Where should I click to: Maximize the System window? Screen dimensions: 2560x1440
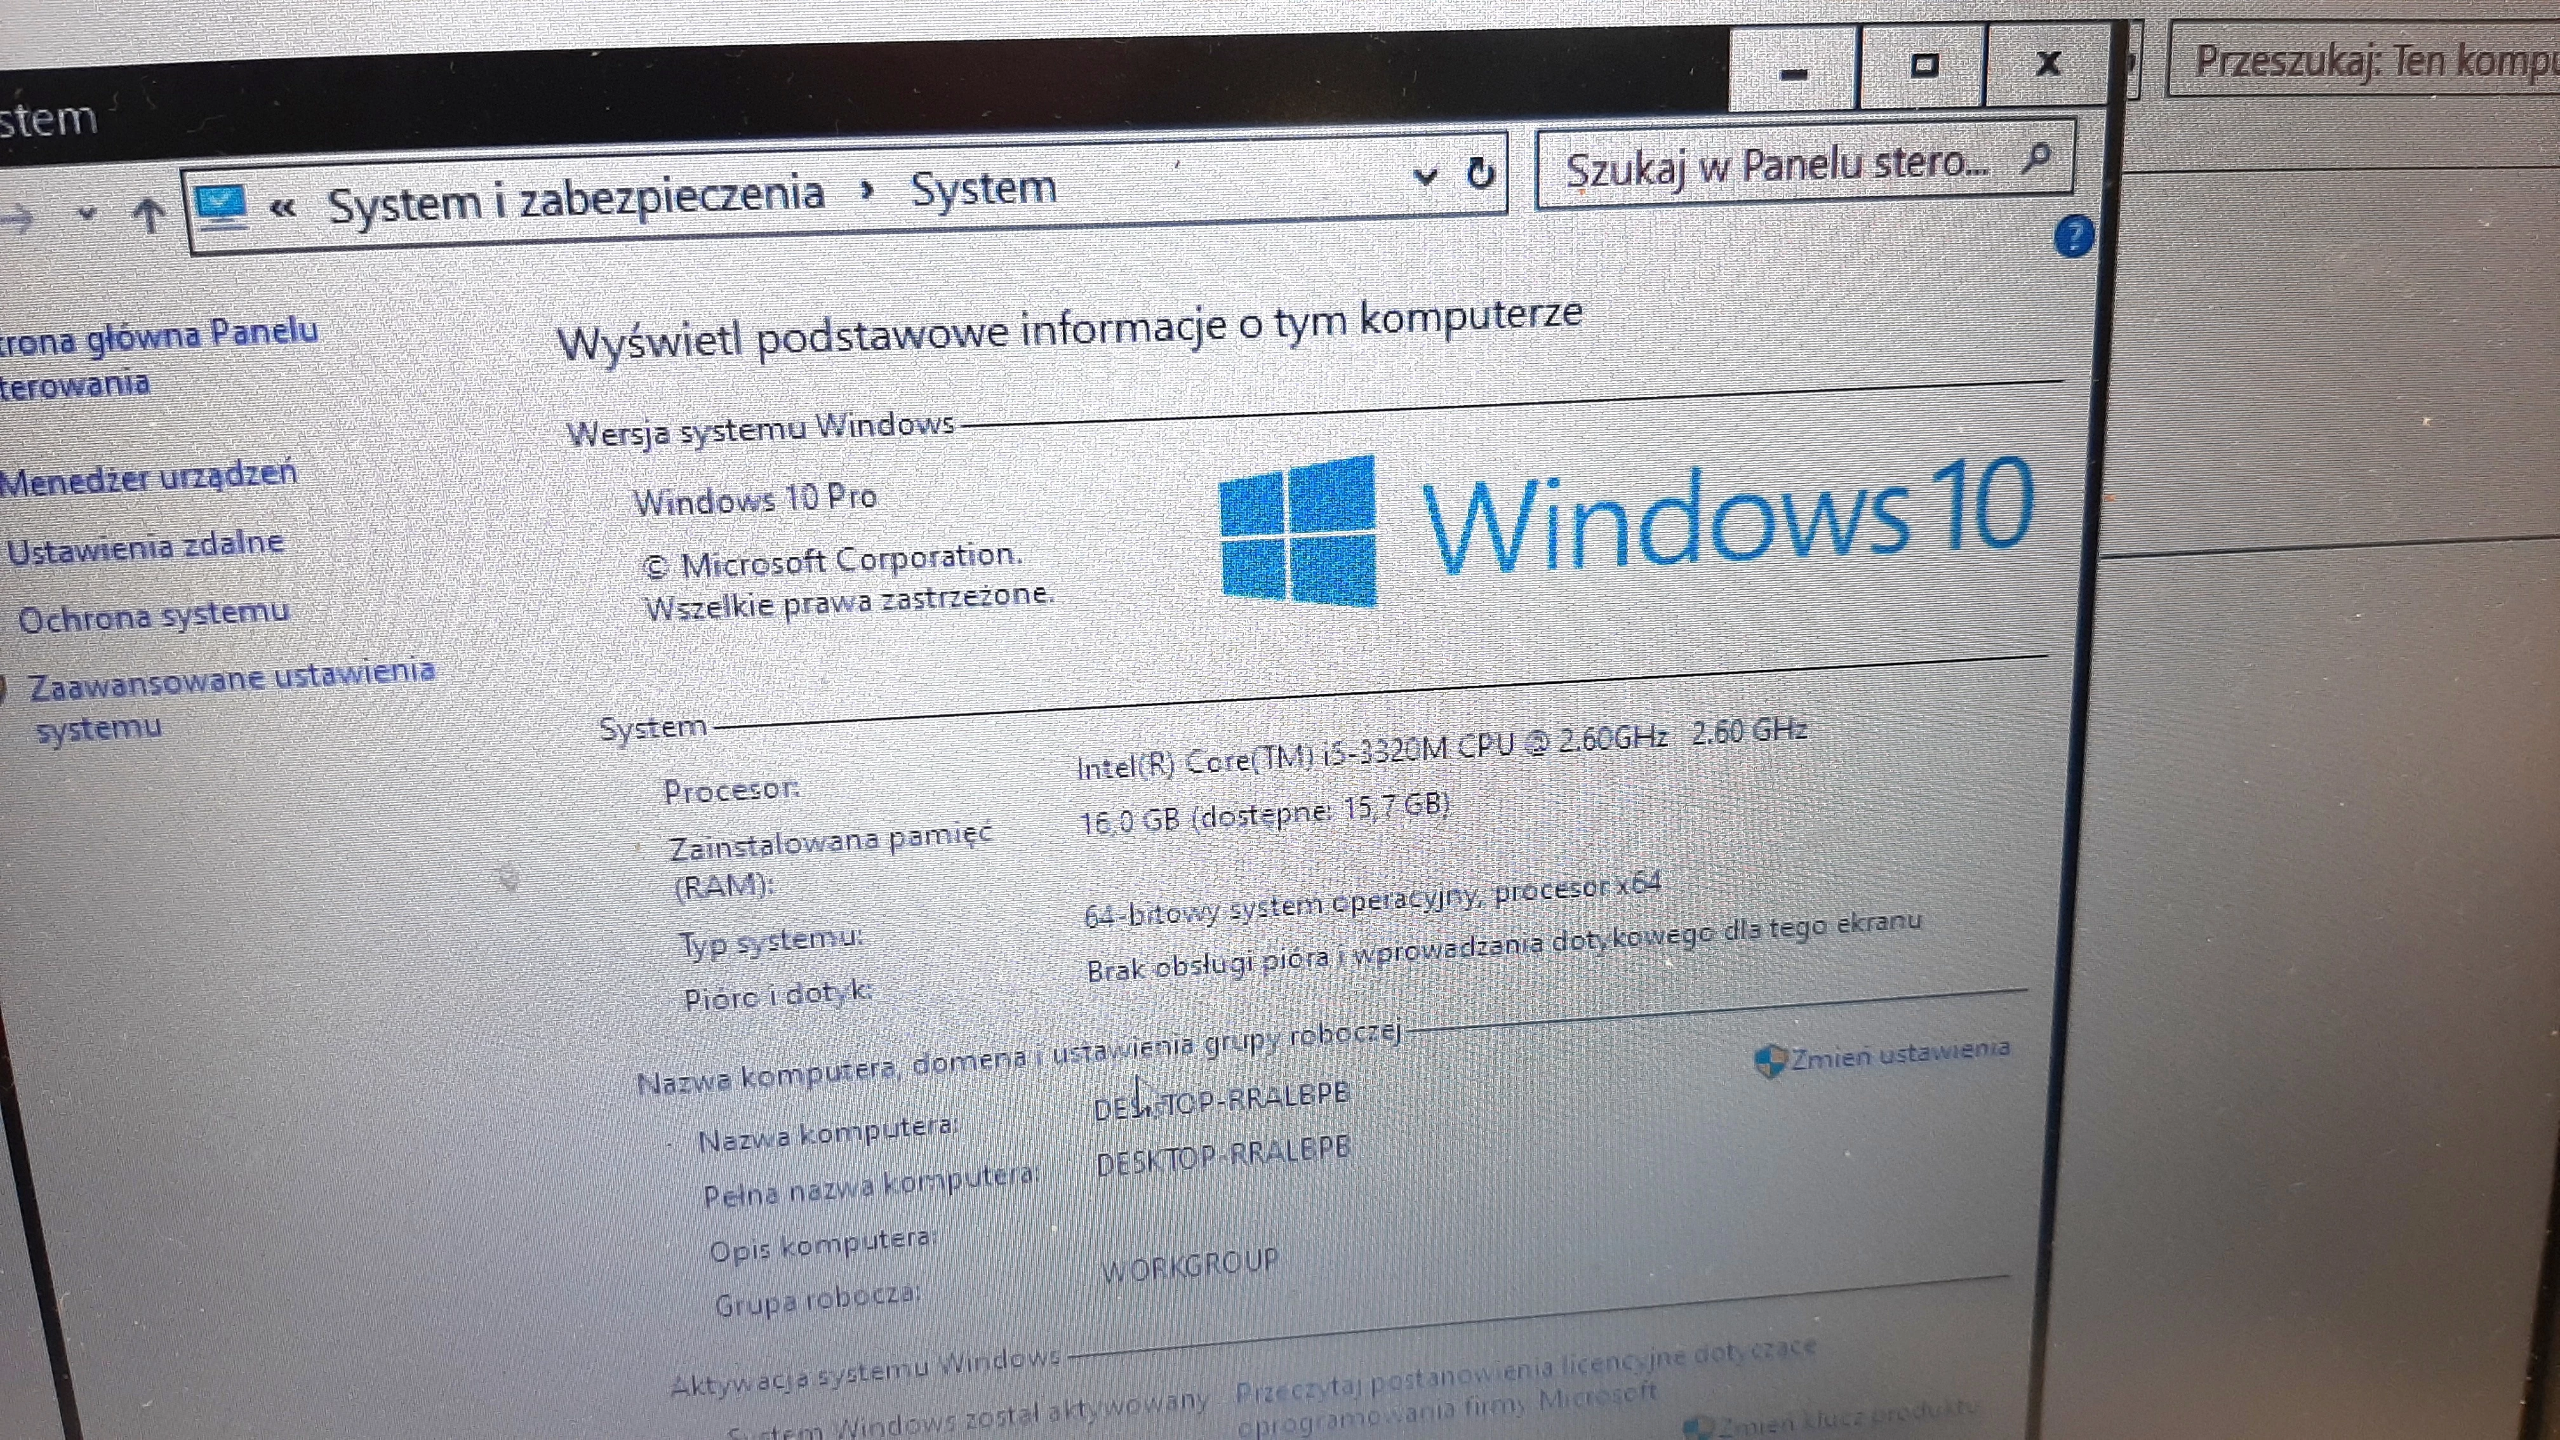click(x=1923, y=65)
